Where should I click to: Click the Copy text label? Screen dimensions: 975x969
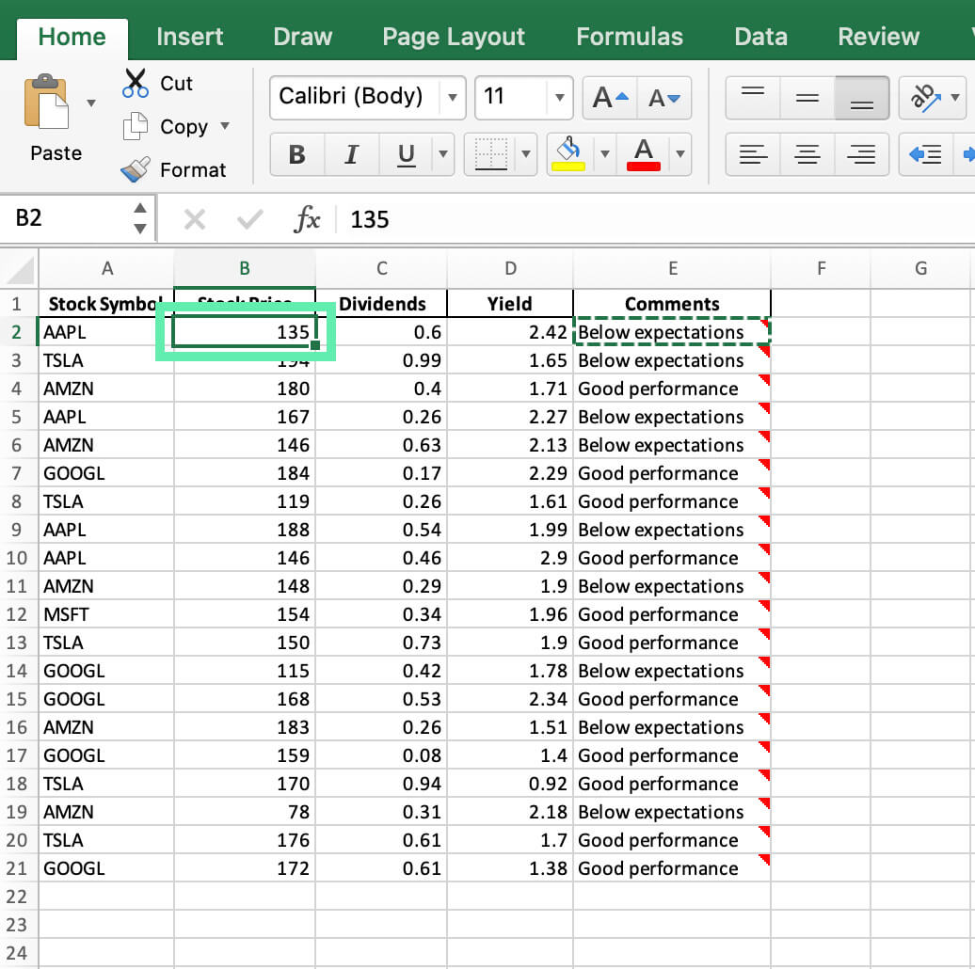click(x=184, y=127)
